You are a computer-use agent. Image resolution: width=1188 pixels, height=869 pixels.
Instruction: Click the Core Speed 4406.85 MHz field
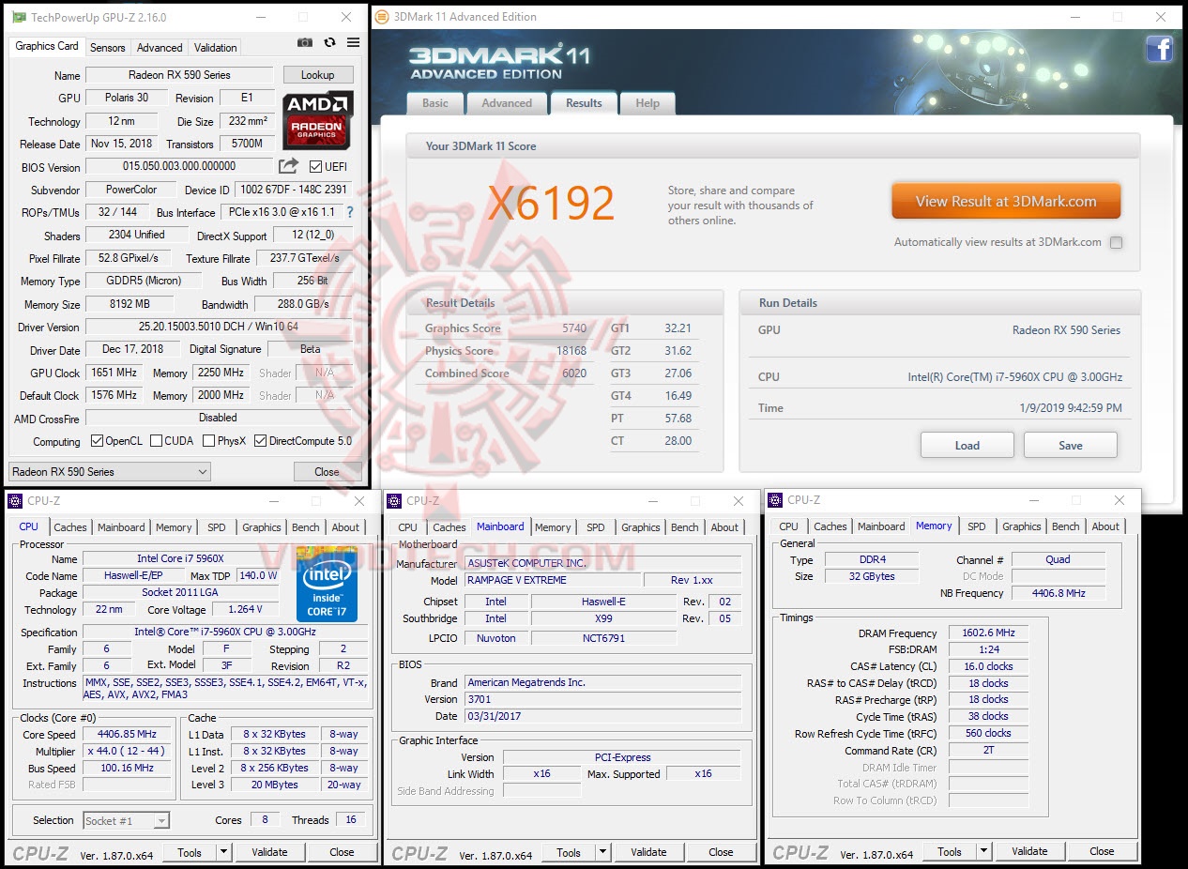(x=127, y=735)
